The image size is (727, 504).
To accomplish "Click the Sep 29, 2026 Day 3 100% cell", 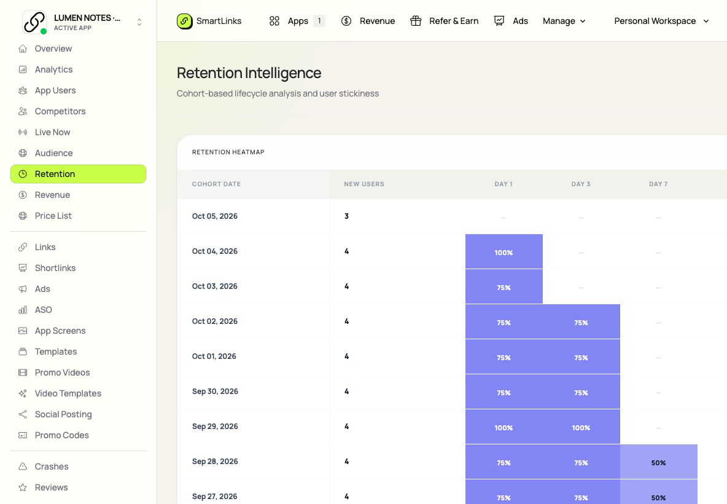I will [x=581, y=427].
